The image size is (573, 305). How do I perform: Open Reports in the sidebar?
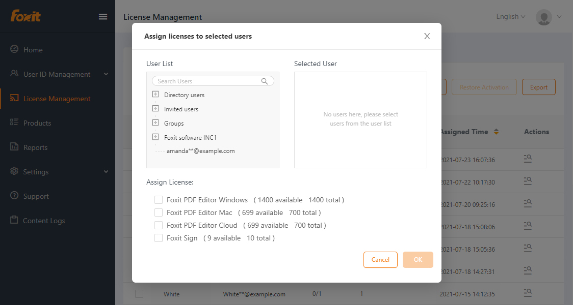pos(36,147)
